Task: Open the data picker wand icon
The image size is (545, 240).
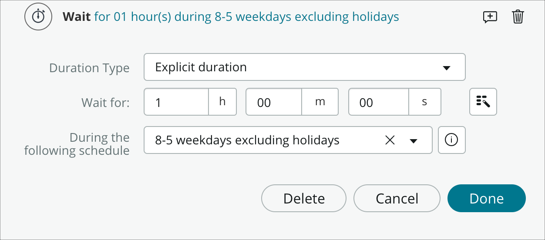Action: coord(483,102)
